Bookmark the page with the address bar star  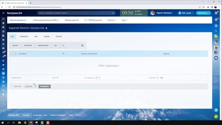(204, 7)
